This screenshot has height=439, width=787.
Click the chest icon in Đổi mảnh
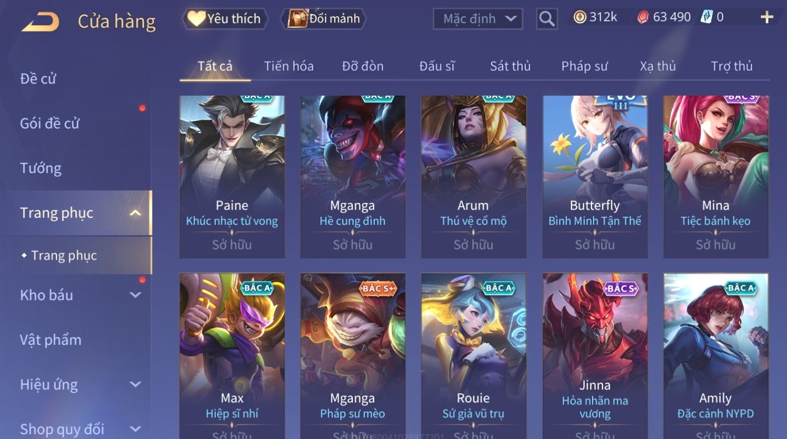(x=297, y=18)
